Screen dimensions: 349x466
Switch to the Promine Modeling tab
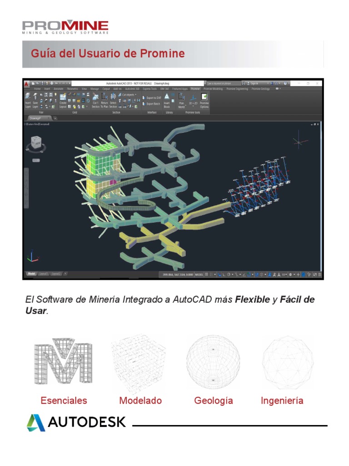click(213, 89)
